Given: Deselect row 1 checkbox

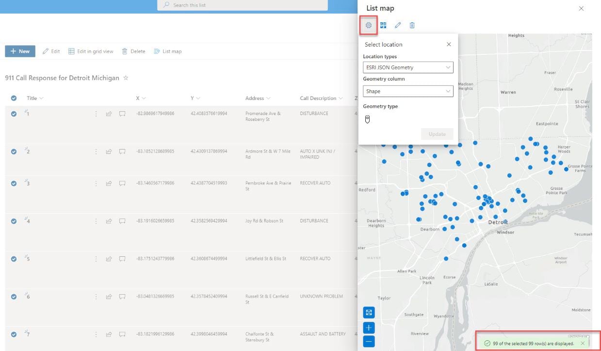Looking at the screenshot, I should [x=14, y=114].
